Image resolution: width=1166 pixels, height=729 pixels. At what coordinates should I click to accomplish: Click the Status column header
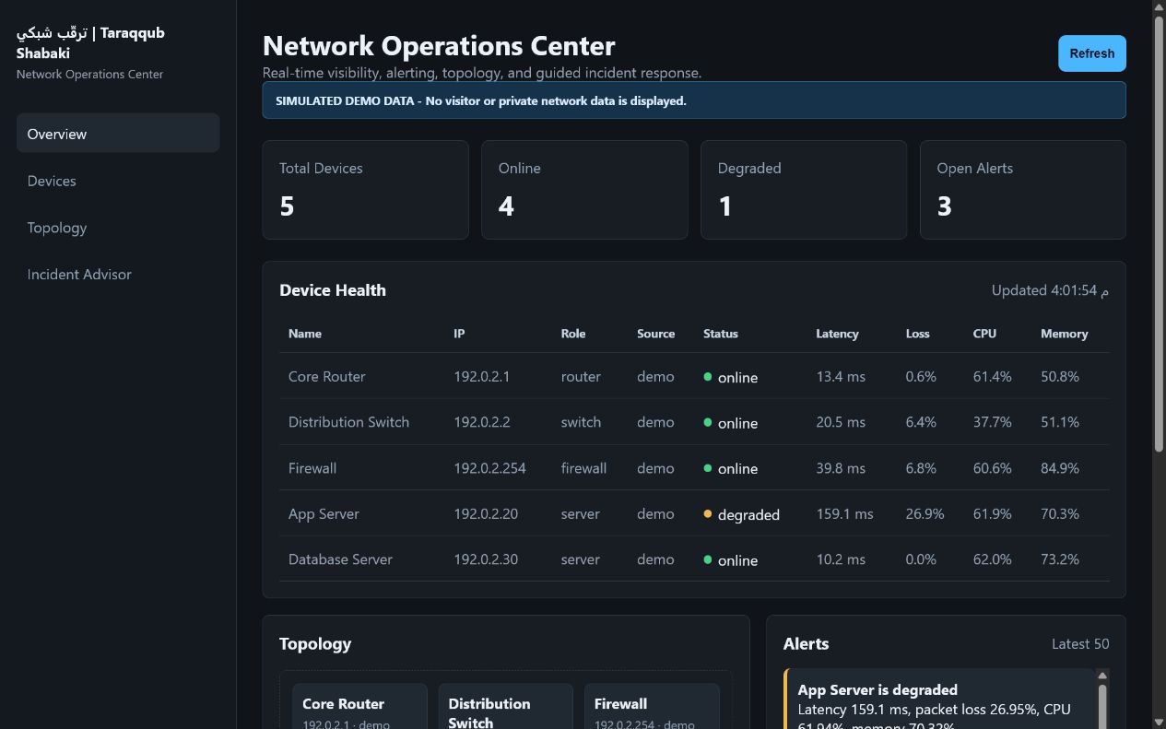tap(721, 334)
